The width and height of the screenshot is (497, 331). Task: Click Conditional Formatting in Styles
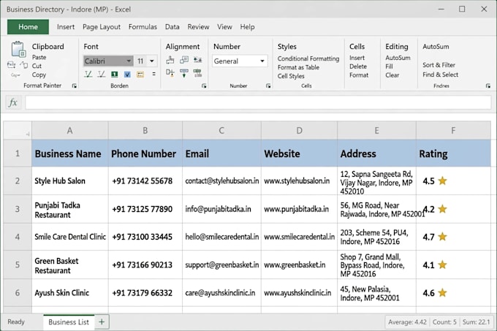pyautogui.click(x=308, y=58)
